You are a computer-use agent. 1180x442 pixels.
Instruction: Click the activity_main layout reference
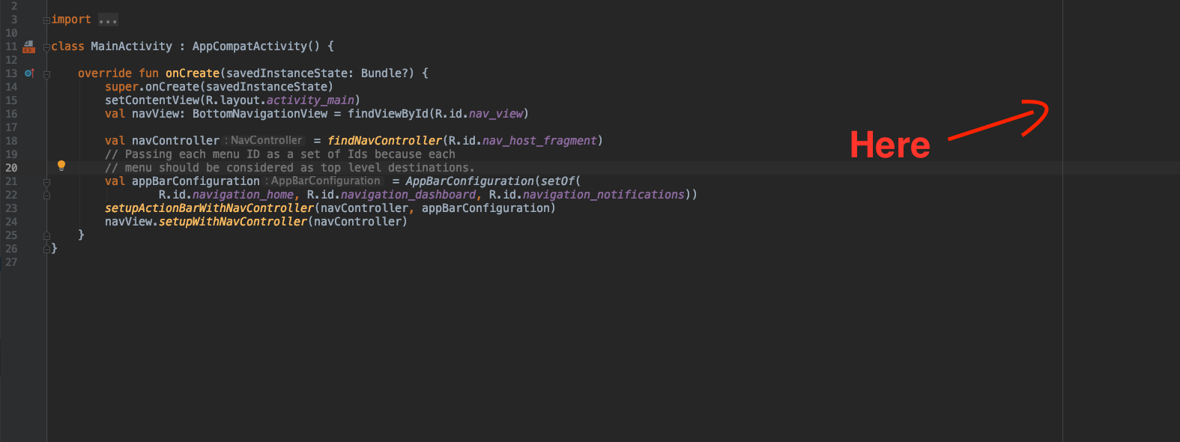pos(310,100)
